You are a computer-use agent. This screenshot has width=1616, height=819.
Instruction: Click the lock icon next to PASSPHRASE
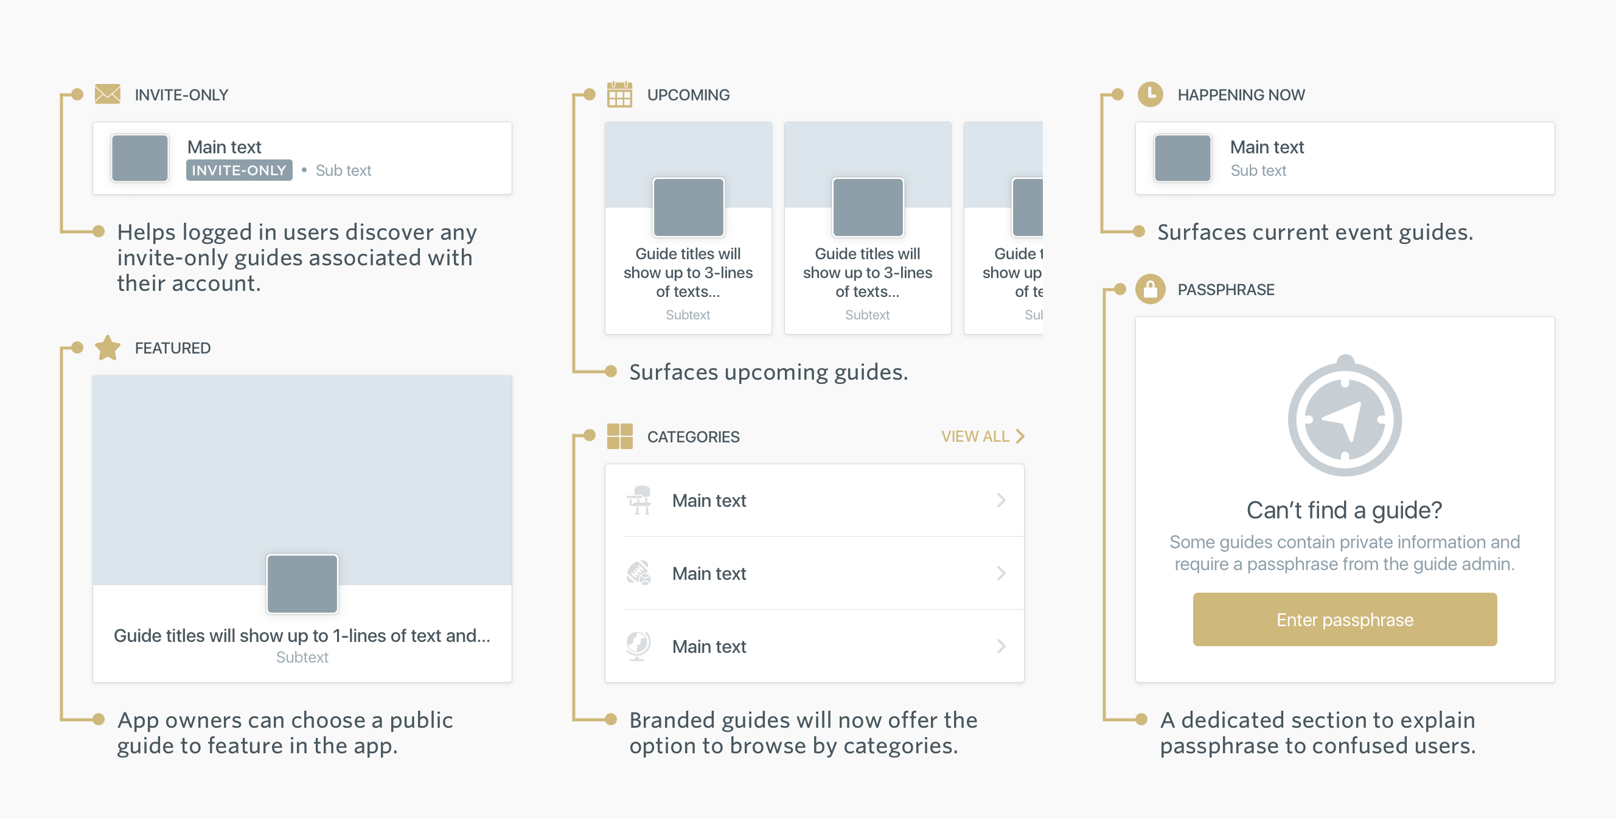1150,288
